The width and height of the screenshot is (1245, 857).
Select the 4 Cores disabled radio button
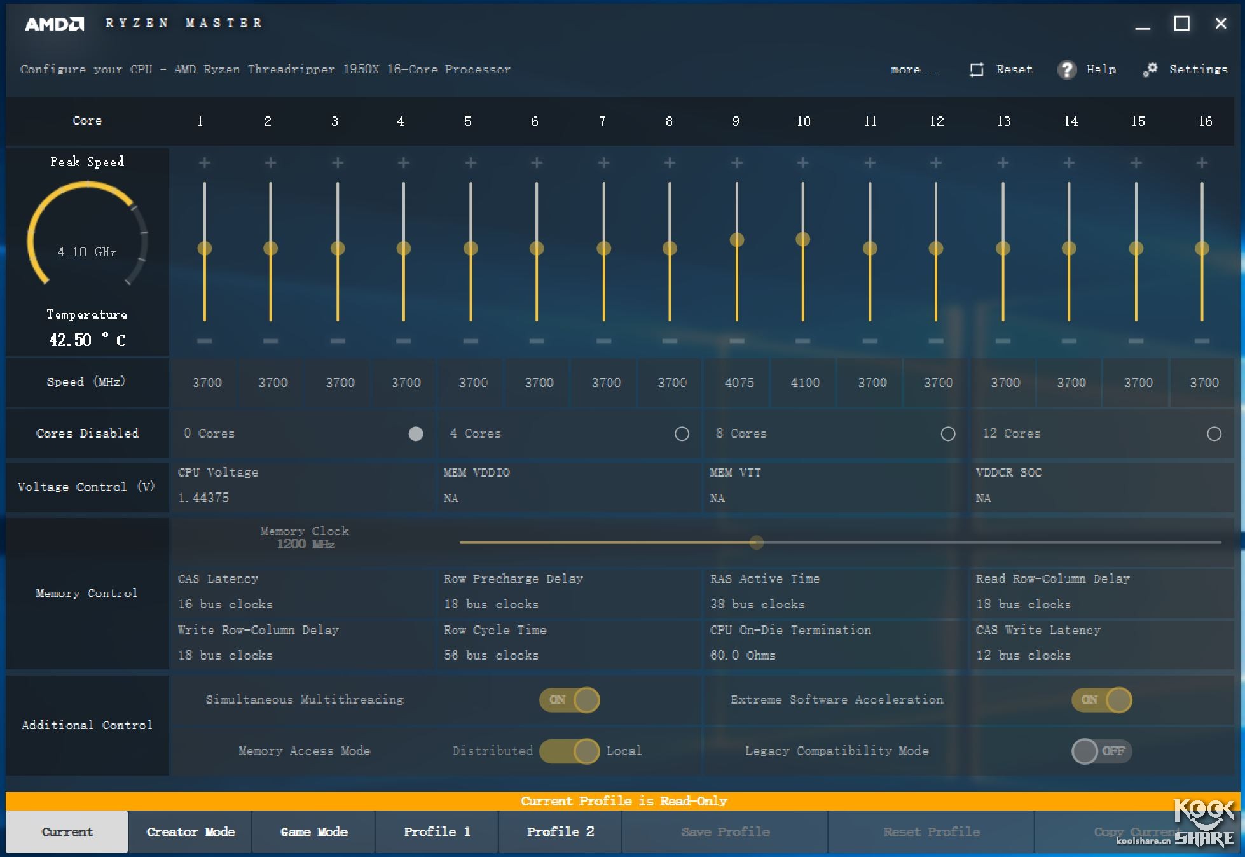click(x=682, y=434)
